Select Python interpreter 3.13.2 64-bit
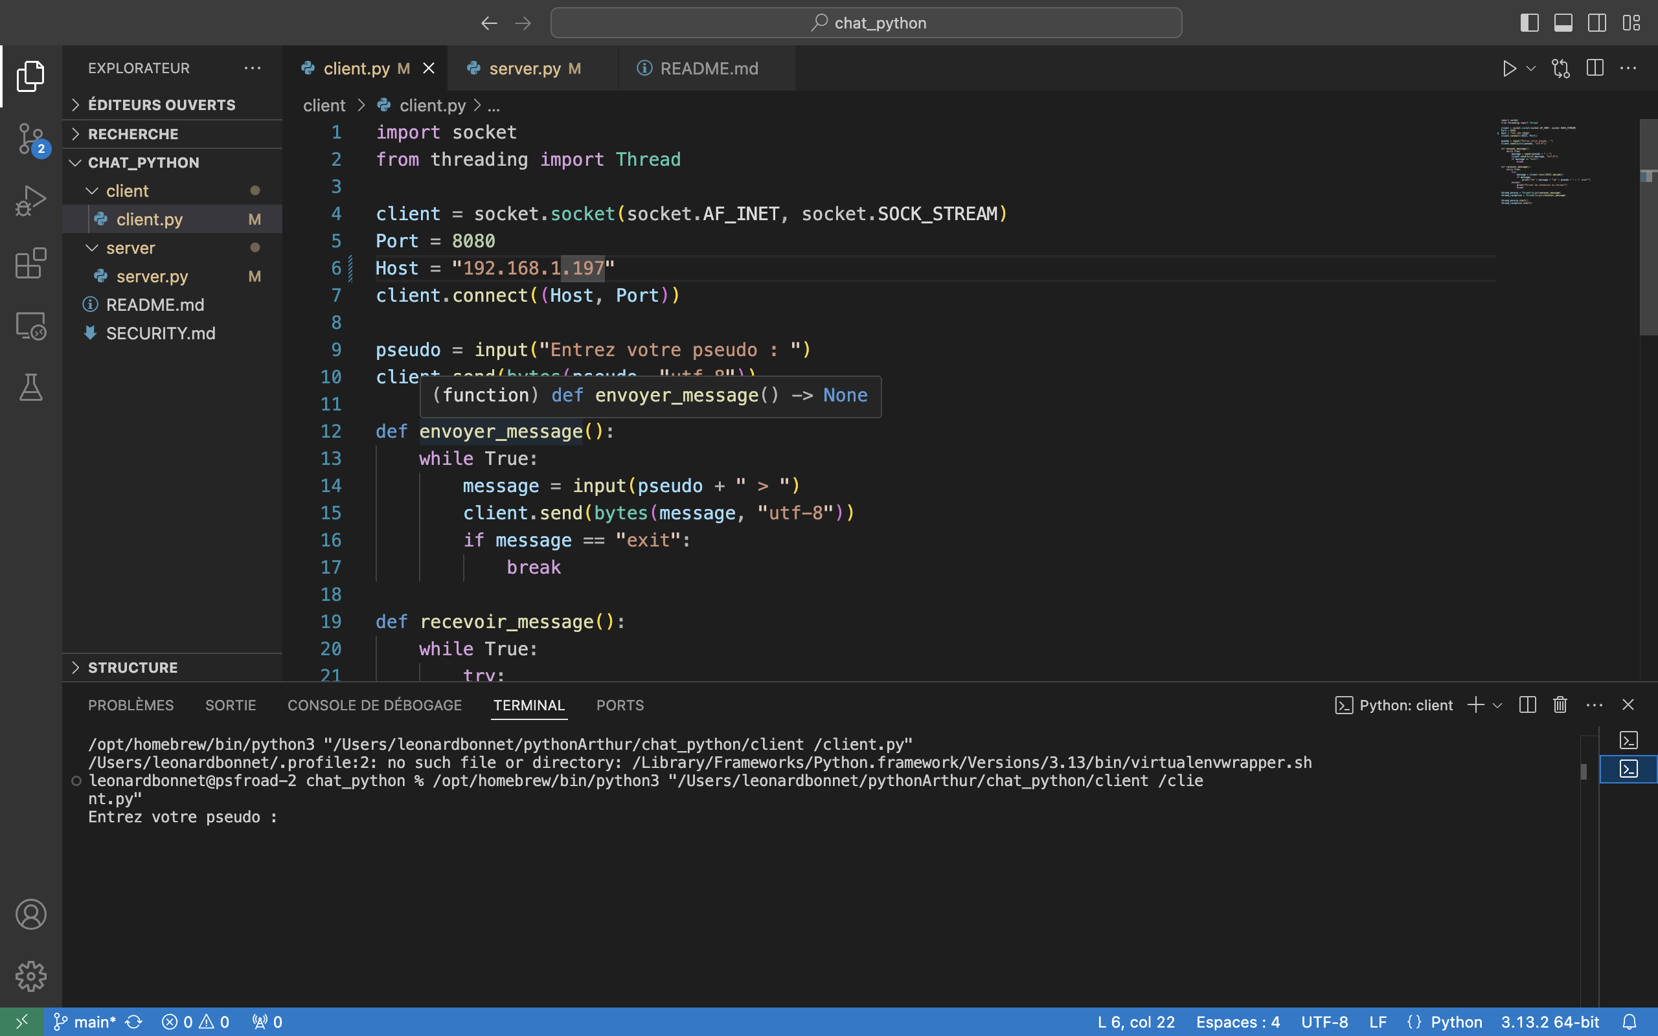This screenshot has width=1658, height=1036. click(x=1550, y=1022)
